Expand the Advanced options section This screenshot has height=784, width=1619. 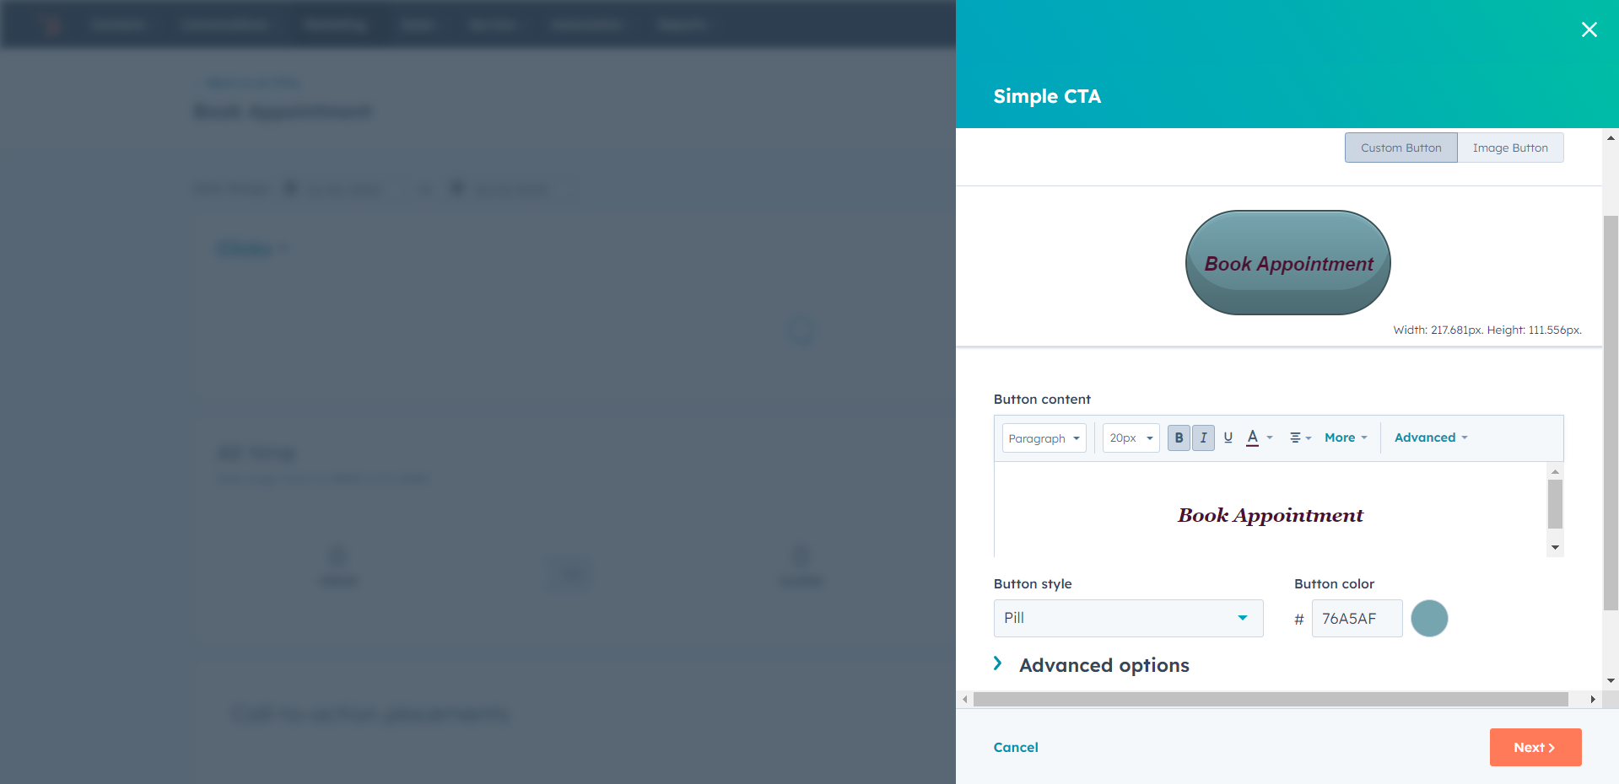[1104, 665]
